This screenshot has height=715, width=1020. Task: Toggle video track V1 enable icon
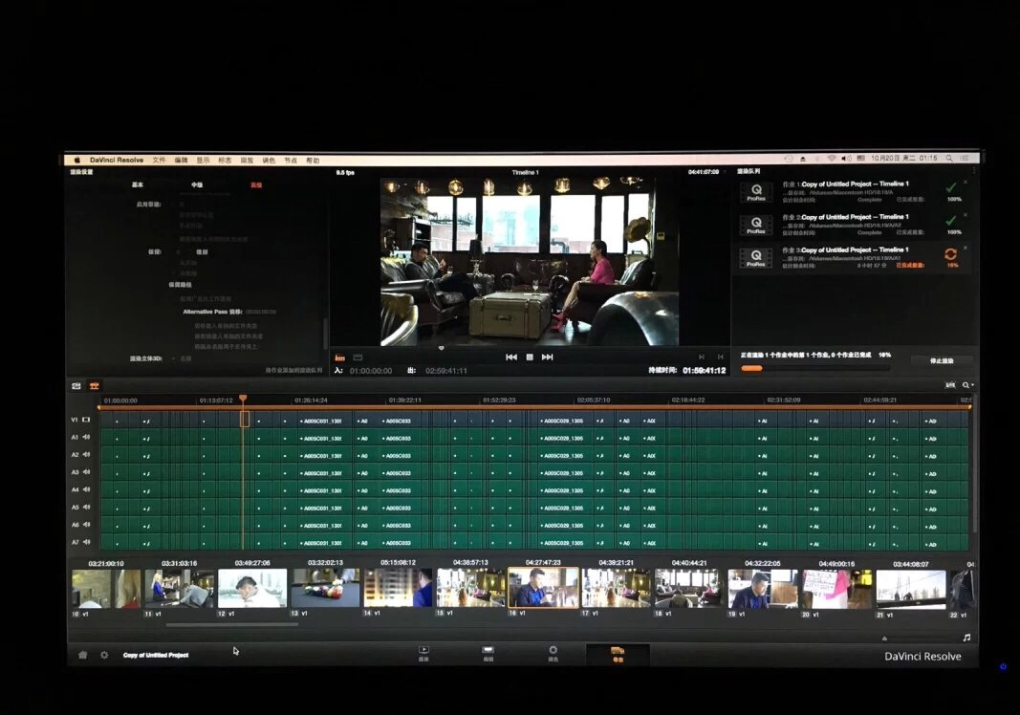point(86,420)
